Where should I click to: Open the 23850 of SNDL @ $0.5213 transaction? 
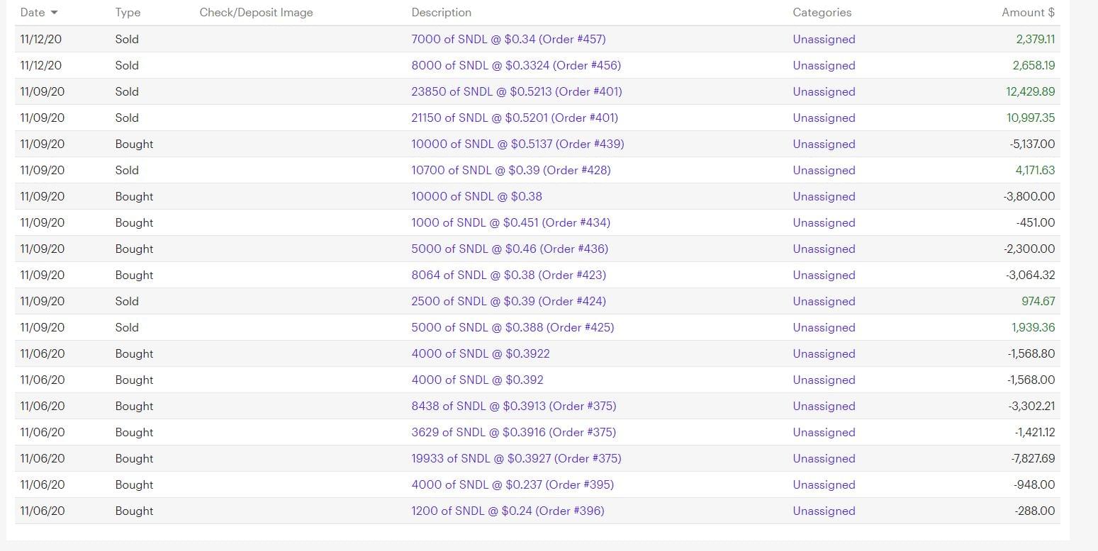click(516, 92)
